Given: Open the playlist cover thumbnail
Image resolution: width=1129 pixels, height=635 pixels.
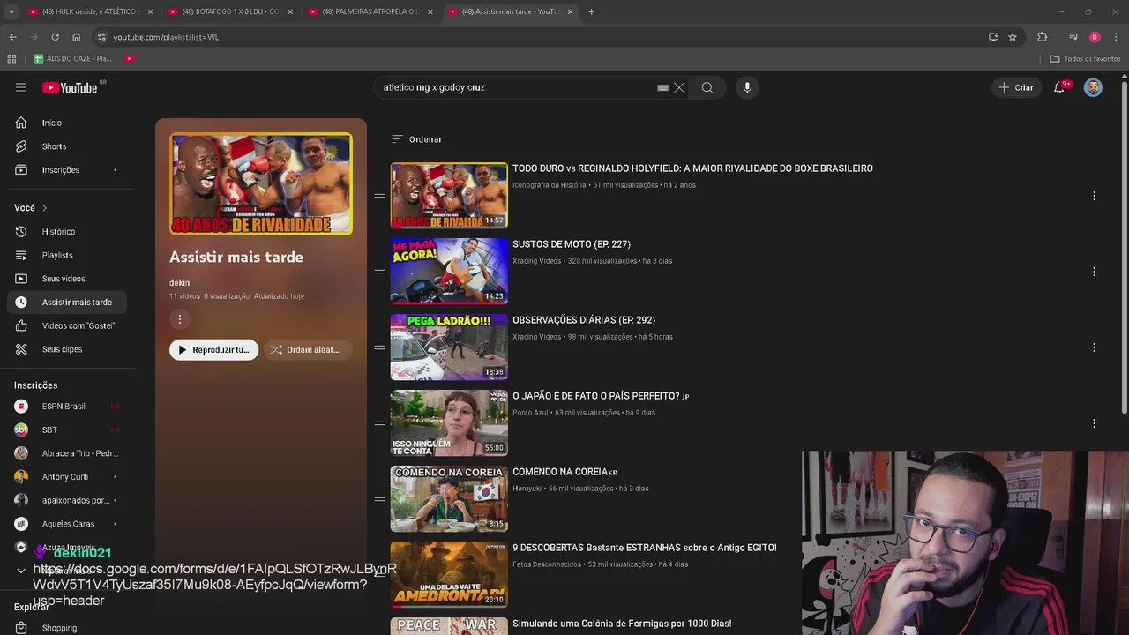Looking at the screenshot, I should 261,183.
